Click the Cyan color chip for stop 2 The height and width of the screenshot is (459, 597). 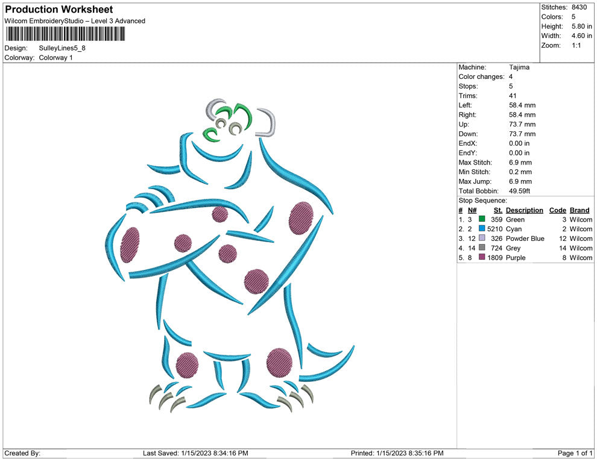(481, 229)
